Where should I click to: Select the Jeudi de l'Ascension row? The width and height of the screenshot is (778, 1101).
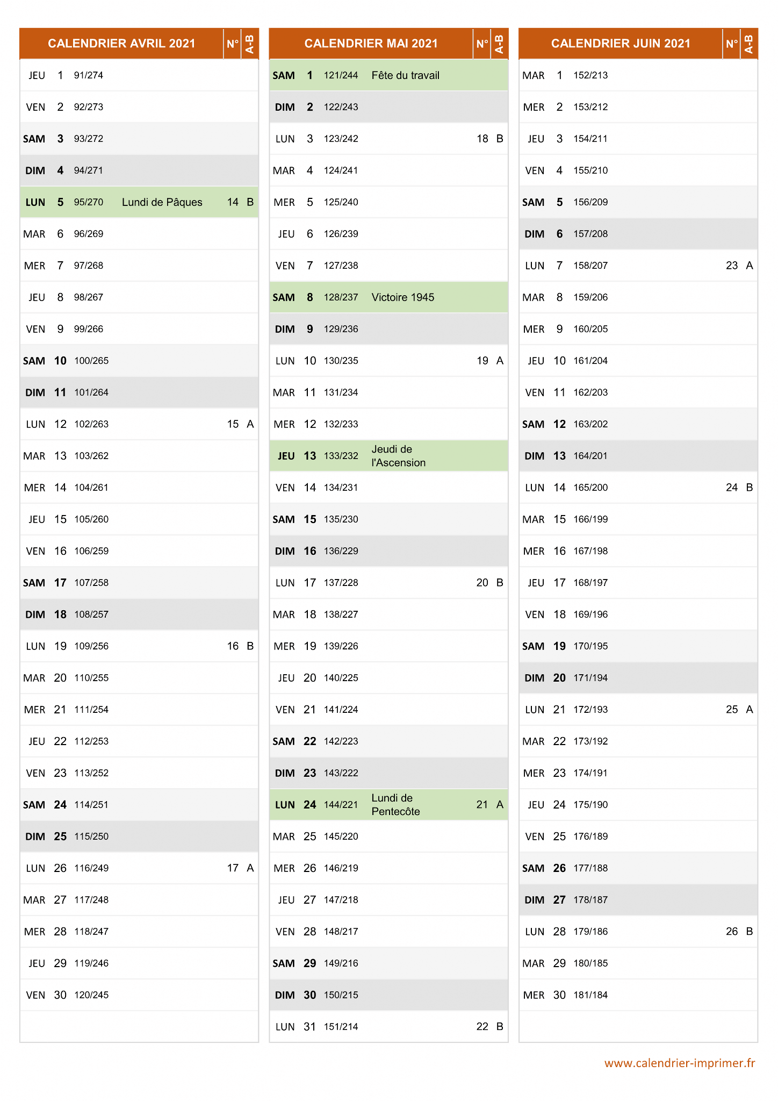tap(388, 456)
